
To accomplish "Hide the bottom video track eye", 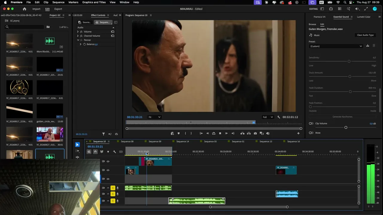I will [x=108, y=179].
